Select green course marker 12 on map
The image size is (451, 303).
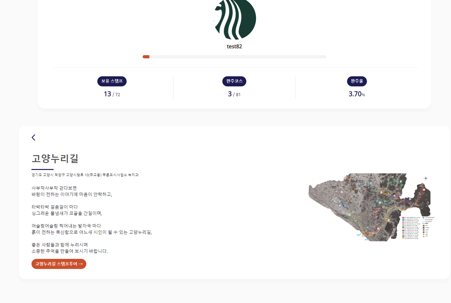(x=401, y=181)
